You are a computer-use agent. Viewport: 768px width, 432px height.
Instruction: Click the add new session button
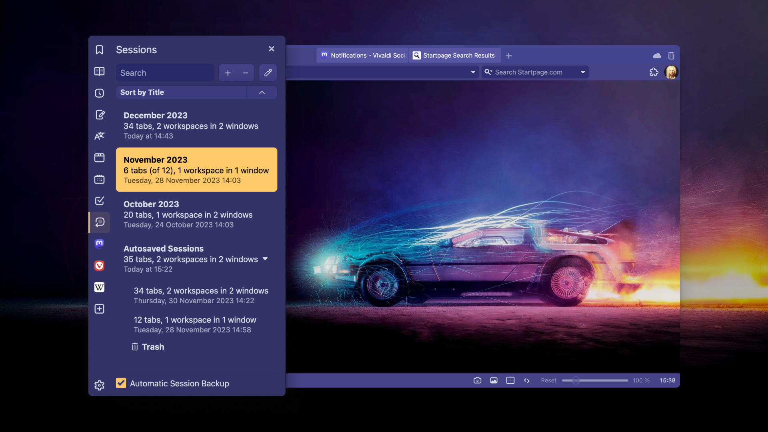(227, 73)
